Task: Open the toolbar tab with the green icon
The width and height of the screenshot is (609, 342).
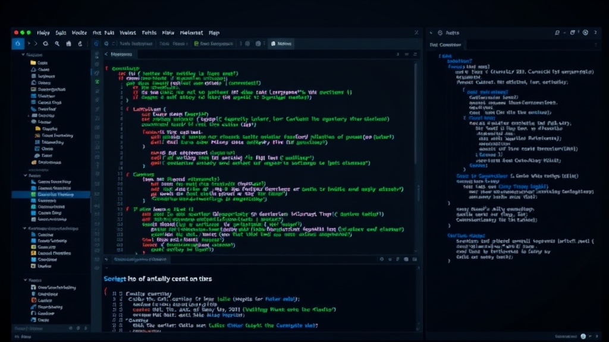Action: click(214, 44)
